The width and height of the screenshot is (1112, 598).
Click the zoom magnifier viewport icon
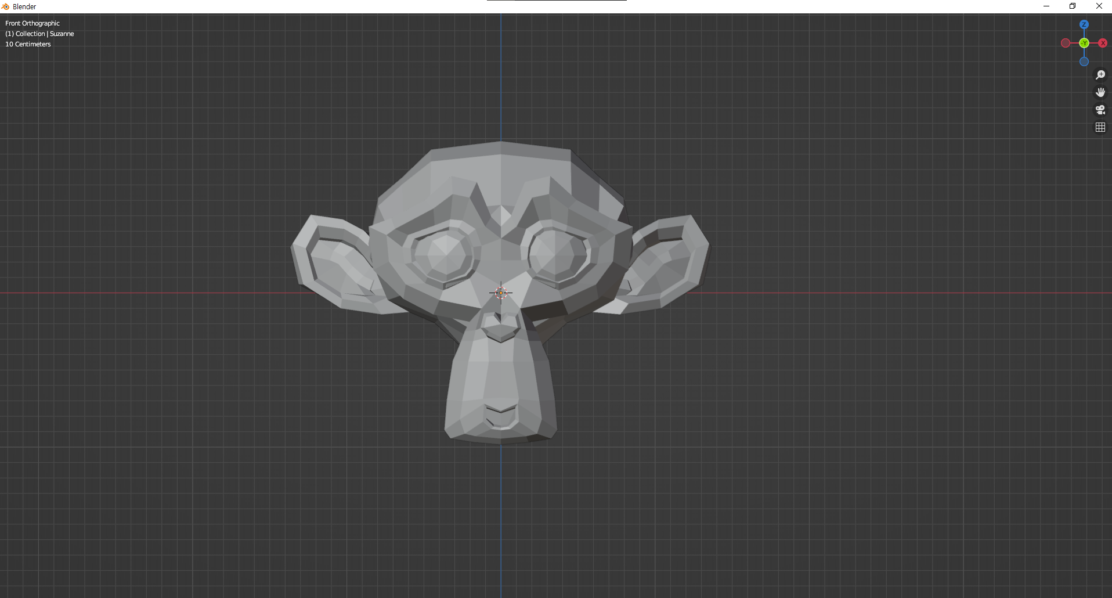click(x=1100, y=75)
